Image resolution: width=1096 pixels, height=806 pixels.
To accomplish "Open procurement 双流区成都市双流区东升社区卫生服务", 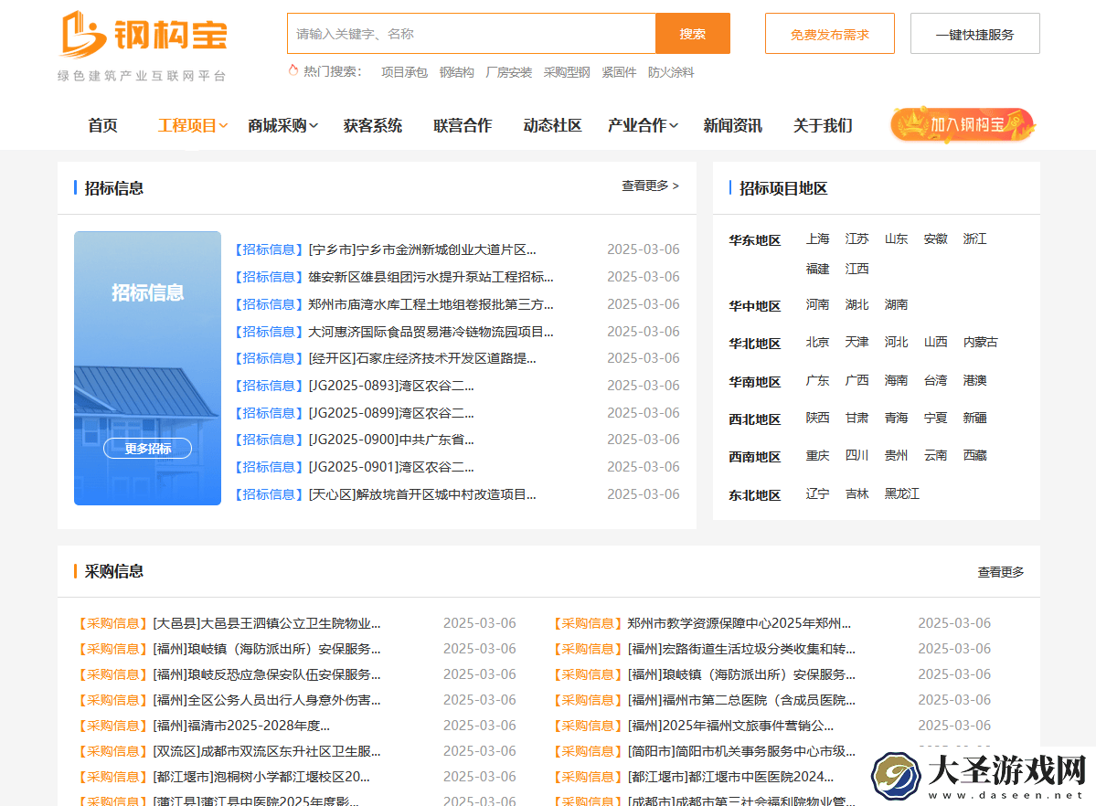I will [x=267, y=751].
